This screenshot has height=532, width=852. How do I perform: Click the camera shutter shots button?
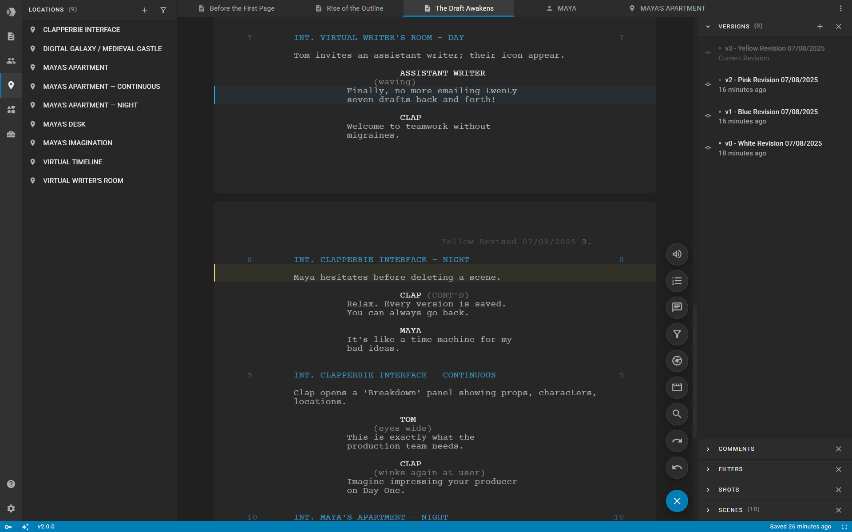[677, 361]
